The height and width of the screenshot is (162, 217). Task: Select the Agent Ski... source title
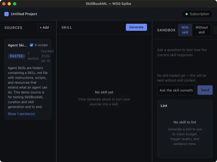click(17, 45)
